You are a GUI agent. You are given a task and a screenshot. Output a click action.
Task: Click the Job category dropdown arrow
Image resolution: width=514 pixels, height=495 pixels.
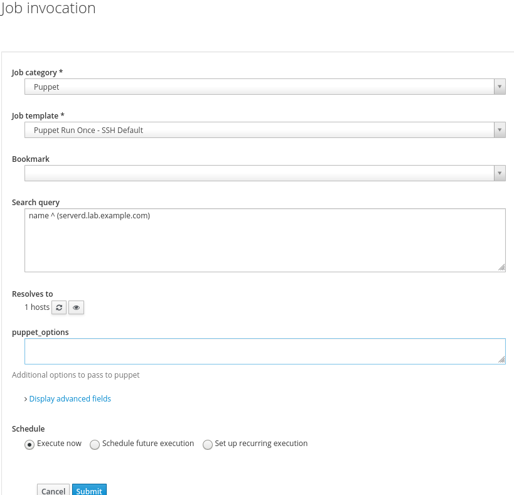(500, 87)
